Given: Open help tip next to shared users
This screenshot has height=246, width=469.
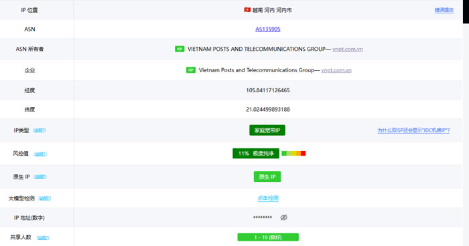Looking at the screenshot, I should pyautogui.click(x=43, y=238).
